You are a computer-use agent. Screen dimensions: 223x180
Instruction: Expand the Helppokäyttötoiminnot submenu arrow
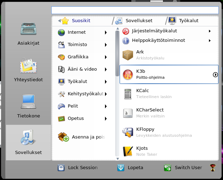tap(210, 40)
